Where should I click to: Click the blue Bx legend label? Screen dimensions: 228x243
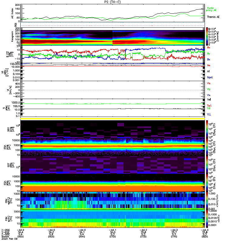coord(209,59)
